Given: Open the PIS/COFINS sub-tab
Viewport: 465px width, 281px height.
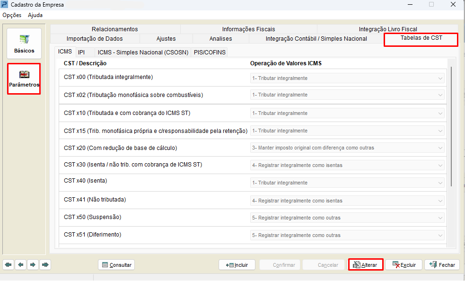Looking at the screenshot, I should pyautogui.click(x=210, y=53).
